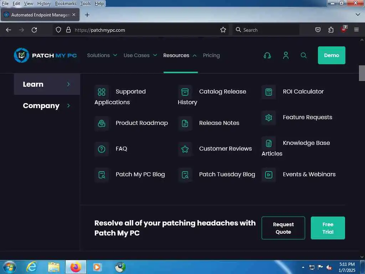
Task: Open the Pocket save icon
Action: coord(318,30)
